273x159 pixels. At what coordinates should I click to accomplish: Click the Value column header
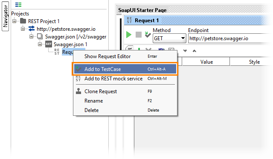tap(206, 62)
